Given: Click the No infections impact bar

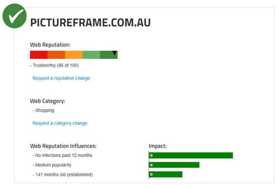Looking at the screenshot, I should coord(191,155).
